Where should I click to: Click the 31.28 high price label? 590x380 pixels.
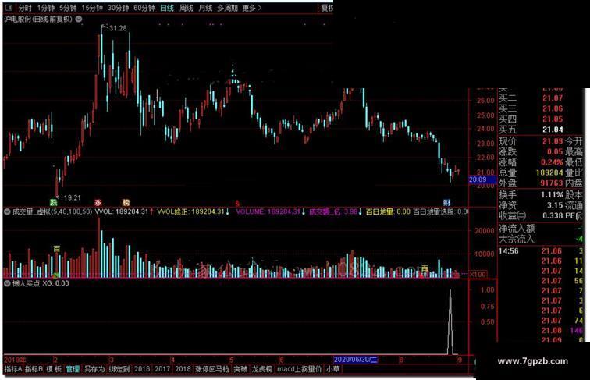118,28
